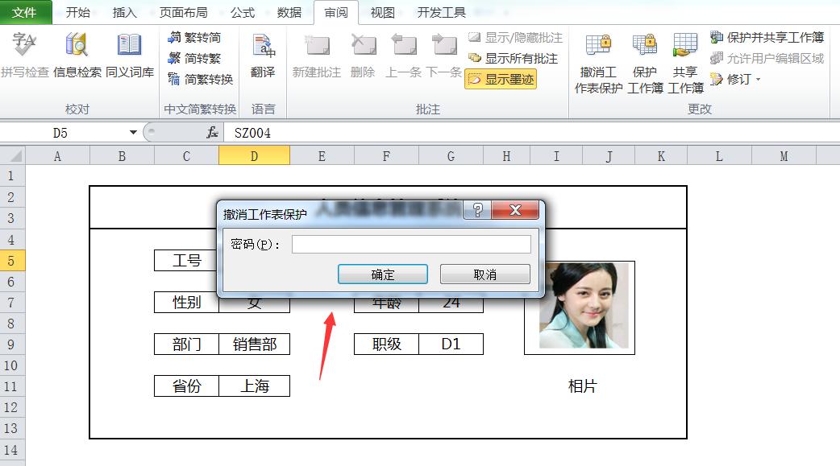Viewport: 840px width, 466px height.
Task: Click 确定 in the password dialog
Action: [382, 274]
